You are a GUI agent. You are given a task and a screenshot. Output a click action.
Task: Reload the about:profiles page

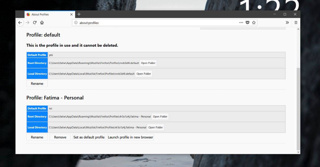pos(35,23)
